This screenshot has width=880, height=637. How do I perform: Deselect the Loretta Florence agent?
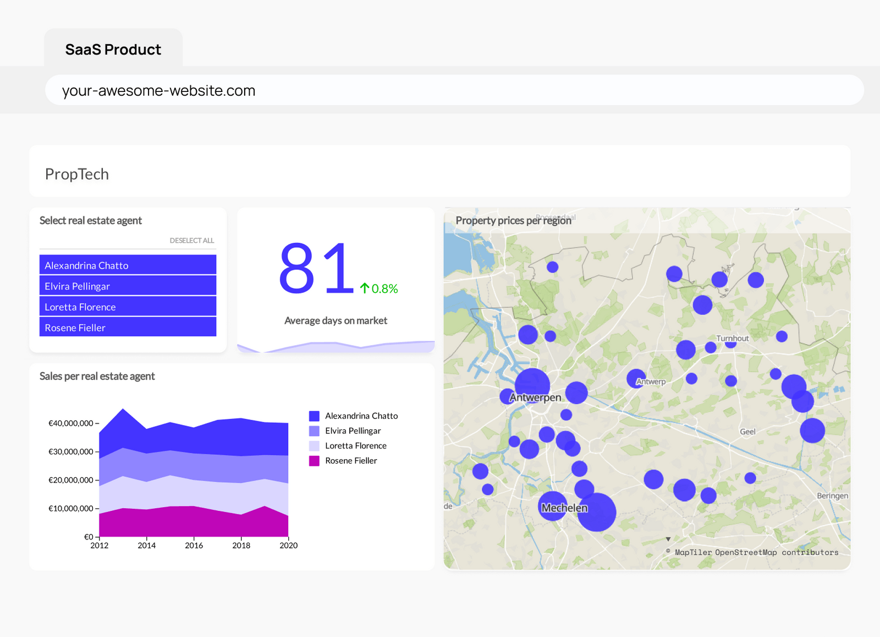[128, 306]
